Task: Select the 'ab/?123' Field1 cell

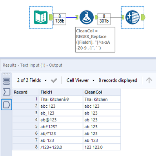Action: coord(61,133)
